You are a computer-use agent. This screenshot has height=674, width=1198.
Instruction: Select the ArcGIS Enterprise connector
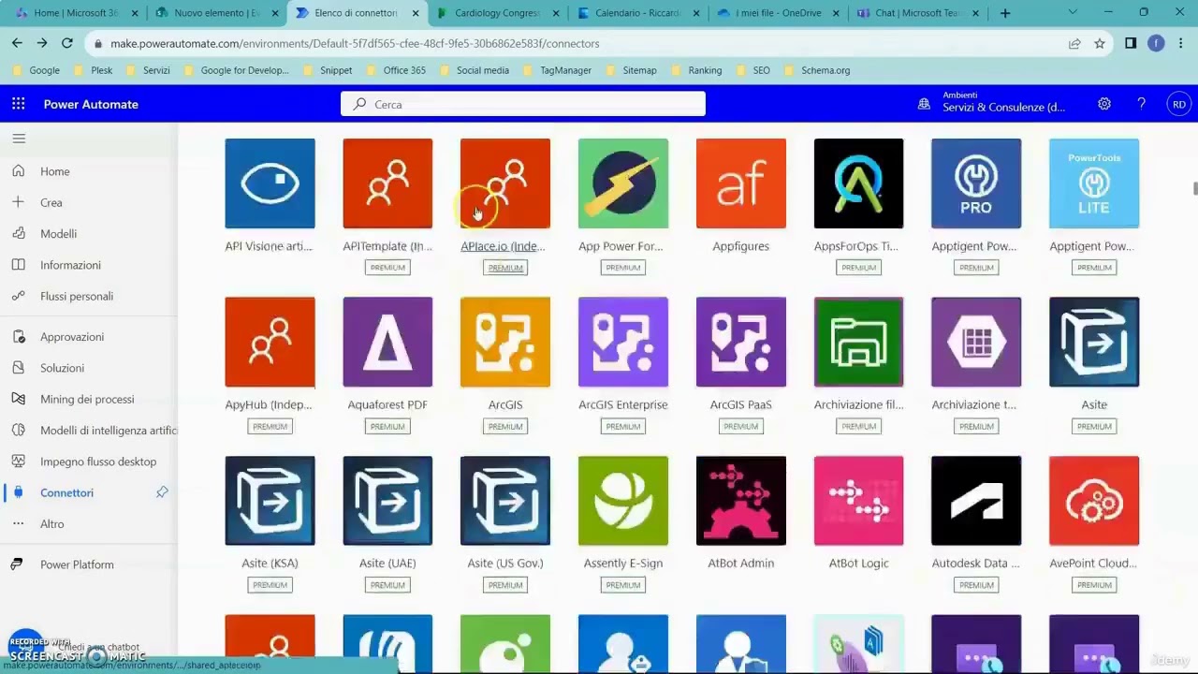pyautogui.click(x=623, y=342)
